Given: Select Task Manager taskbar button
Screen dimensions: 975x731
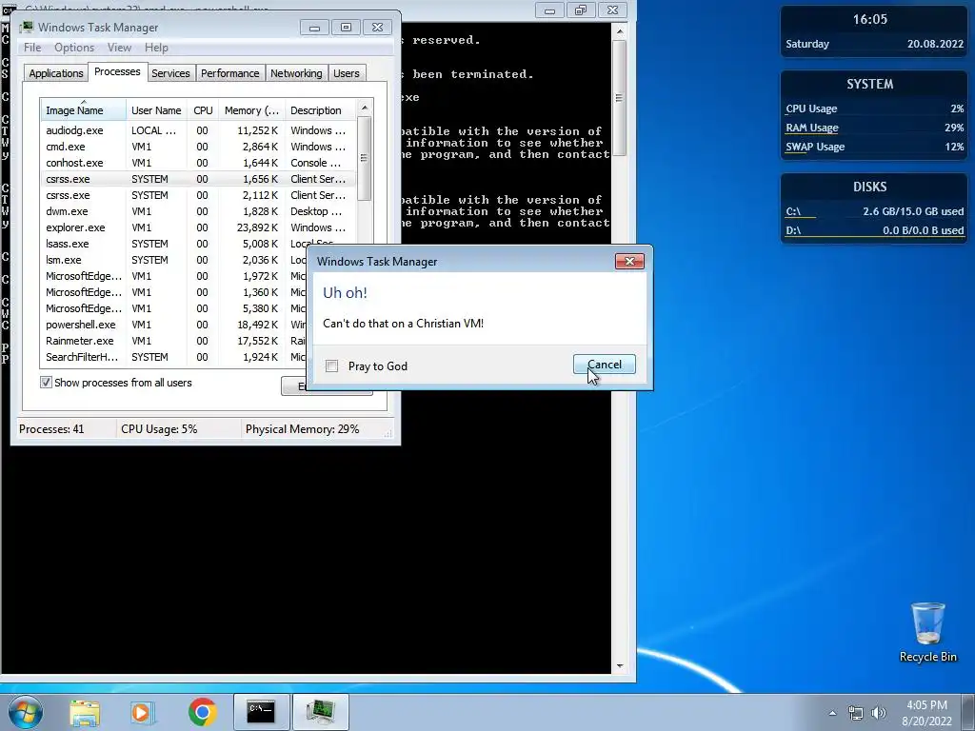Looking at the screenshot, I should 320,712.
